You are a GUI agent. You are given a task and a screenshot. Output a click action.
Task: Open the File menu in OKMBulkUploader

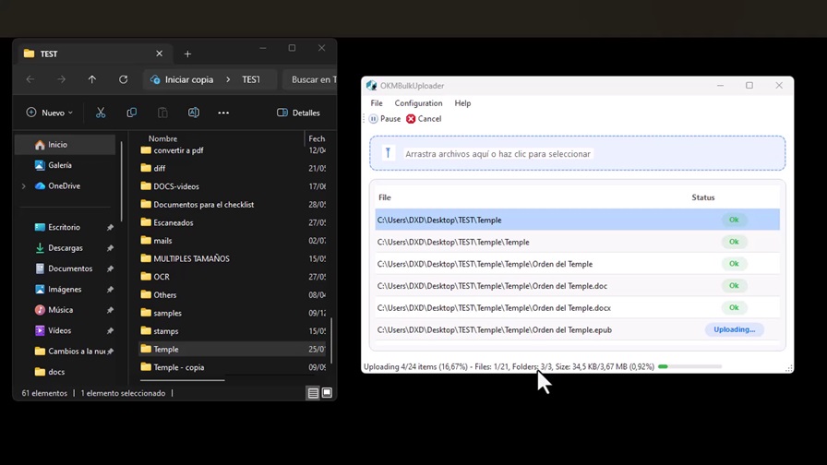click(377, 103)
